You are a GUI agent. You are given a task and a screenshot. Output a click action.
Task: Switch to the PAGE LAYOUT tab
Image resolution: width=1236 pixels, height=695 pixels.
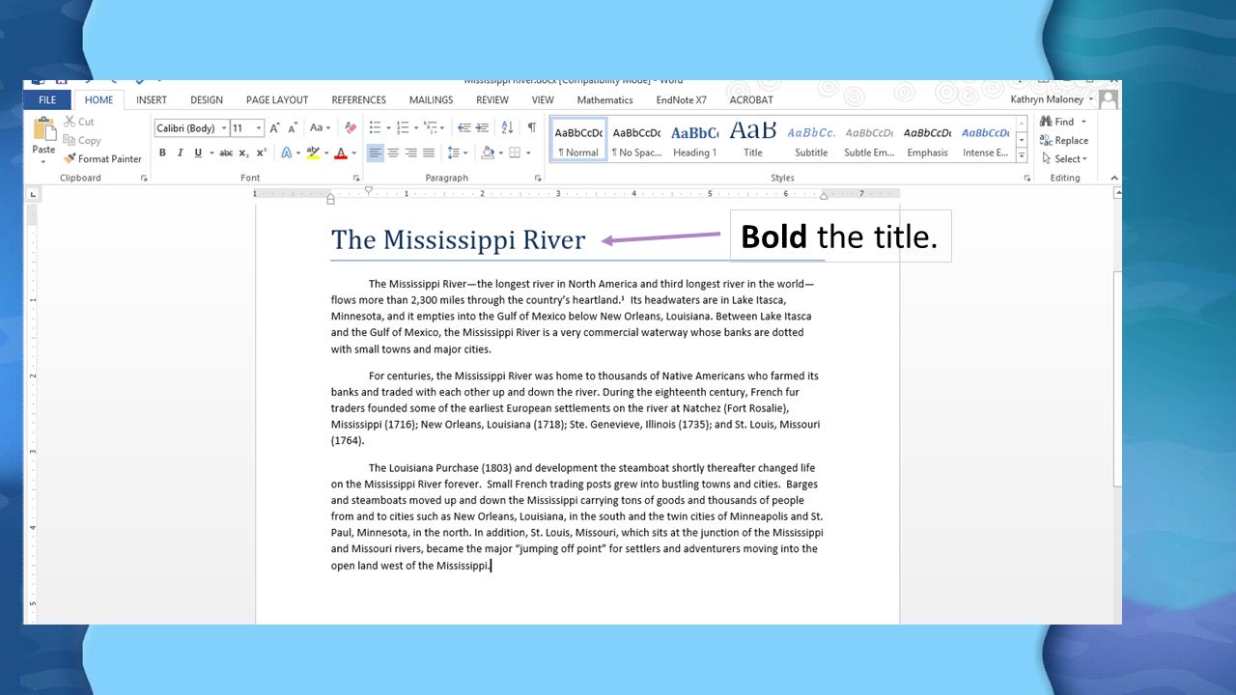point(277,99)
